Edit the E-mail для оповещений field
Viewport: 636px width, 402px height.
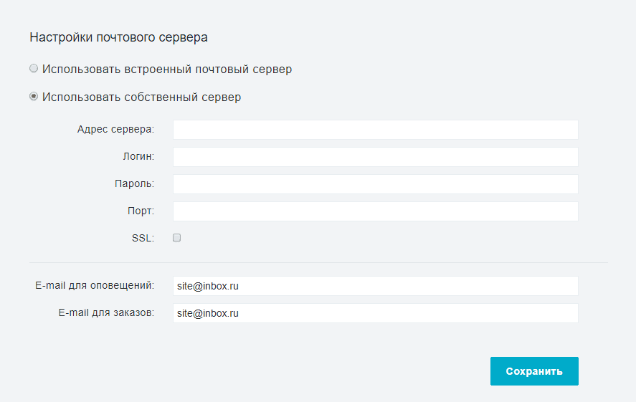pyautogui.click(x=376, y=286)
